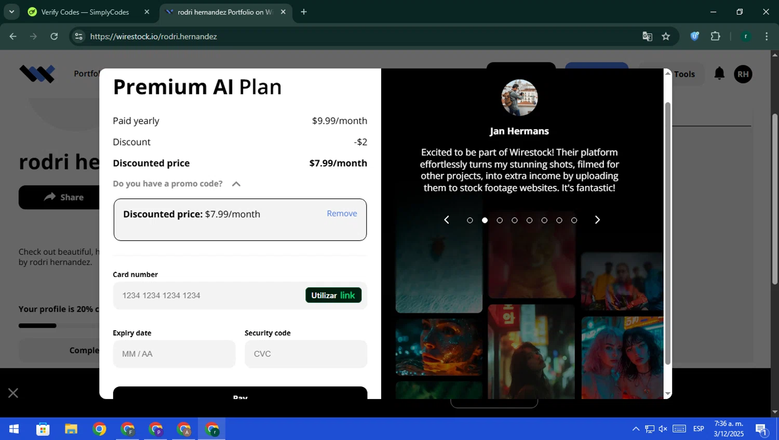Open the Chrome extensions puzzle menu
The image size is (779, 440).
coord(716,36)
